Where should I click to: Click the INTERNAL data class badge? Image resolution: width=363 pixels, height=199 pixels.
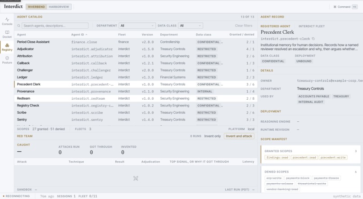coord(204,92)
